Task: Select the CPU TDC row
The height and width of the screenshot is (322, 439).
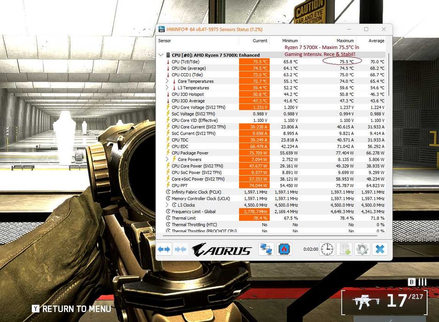Action: [271, 140]
